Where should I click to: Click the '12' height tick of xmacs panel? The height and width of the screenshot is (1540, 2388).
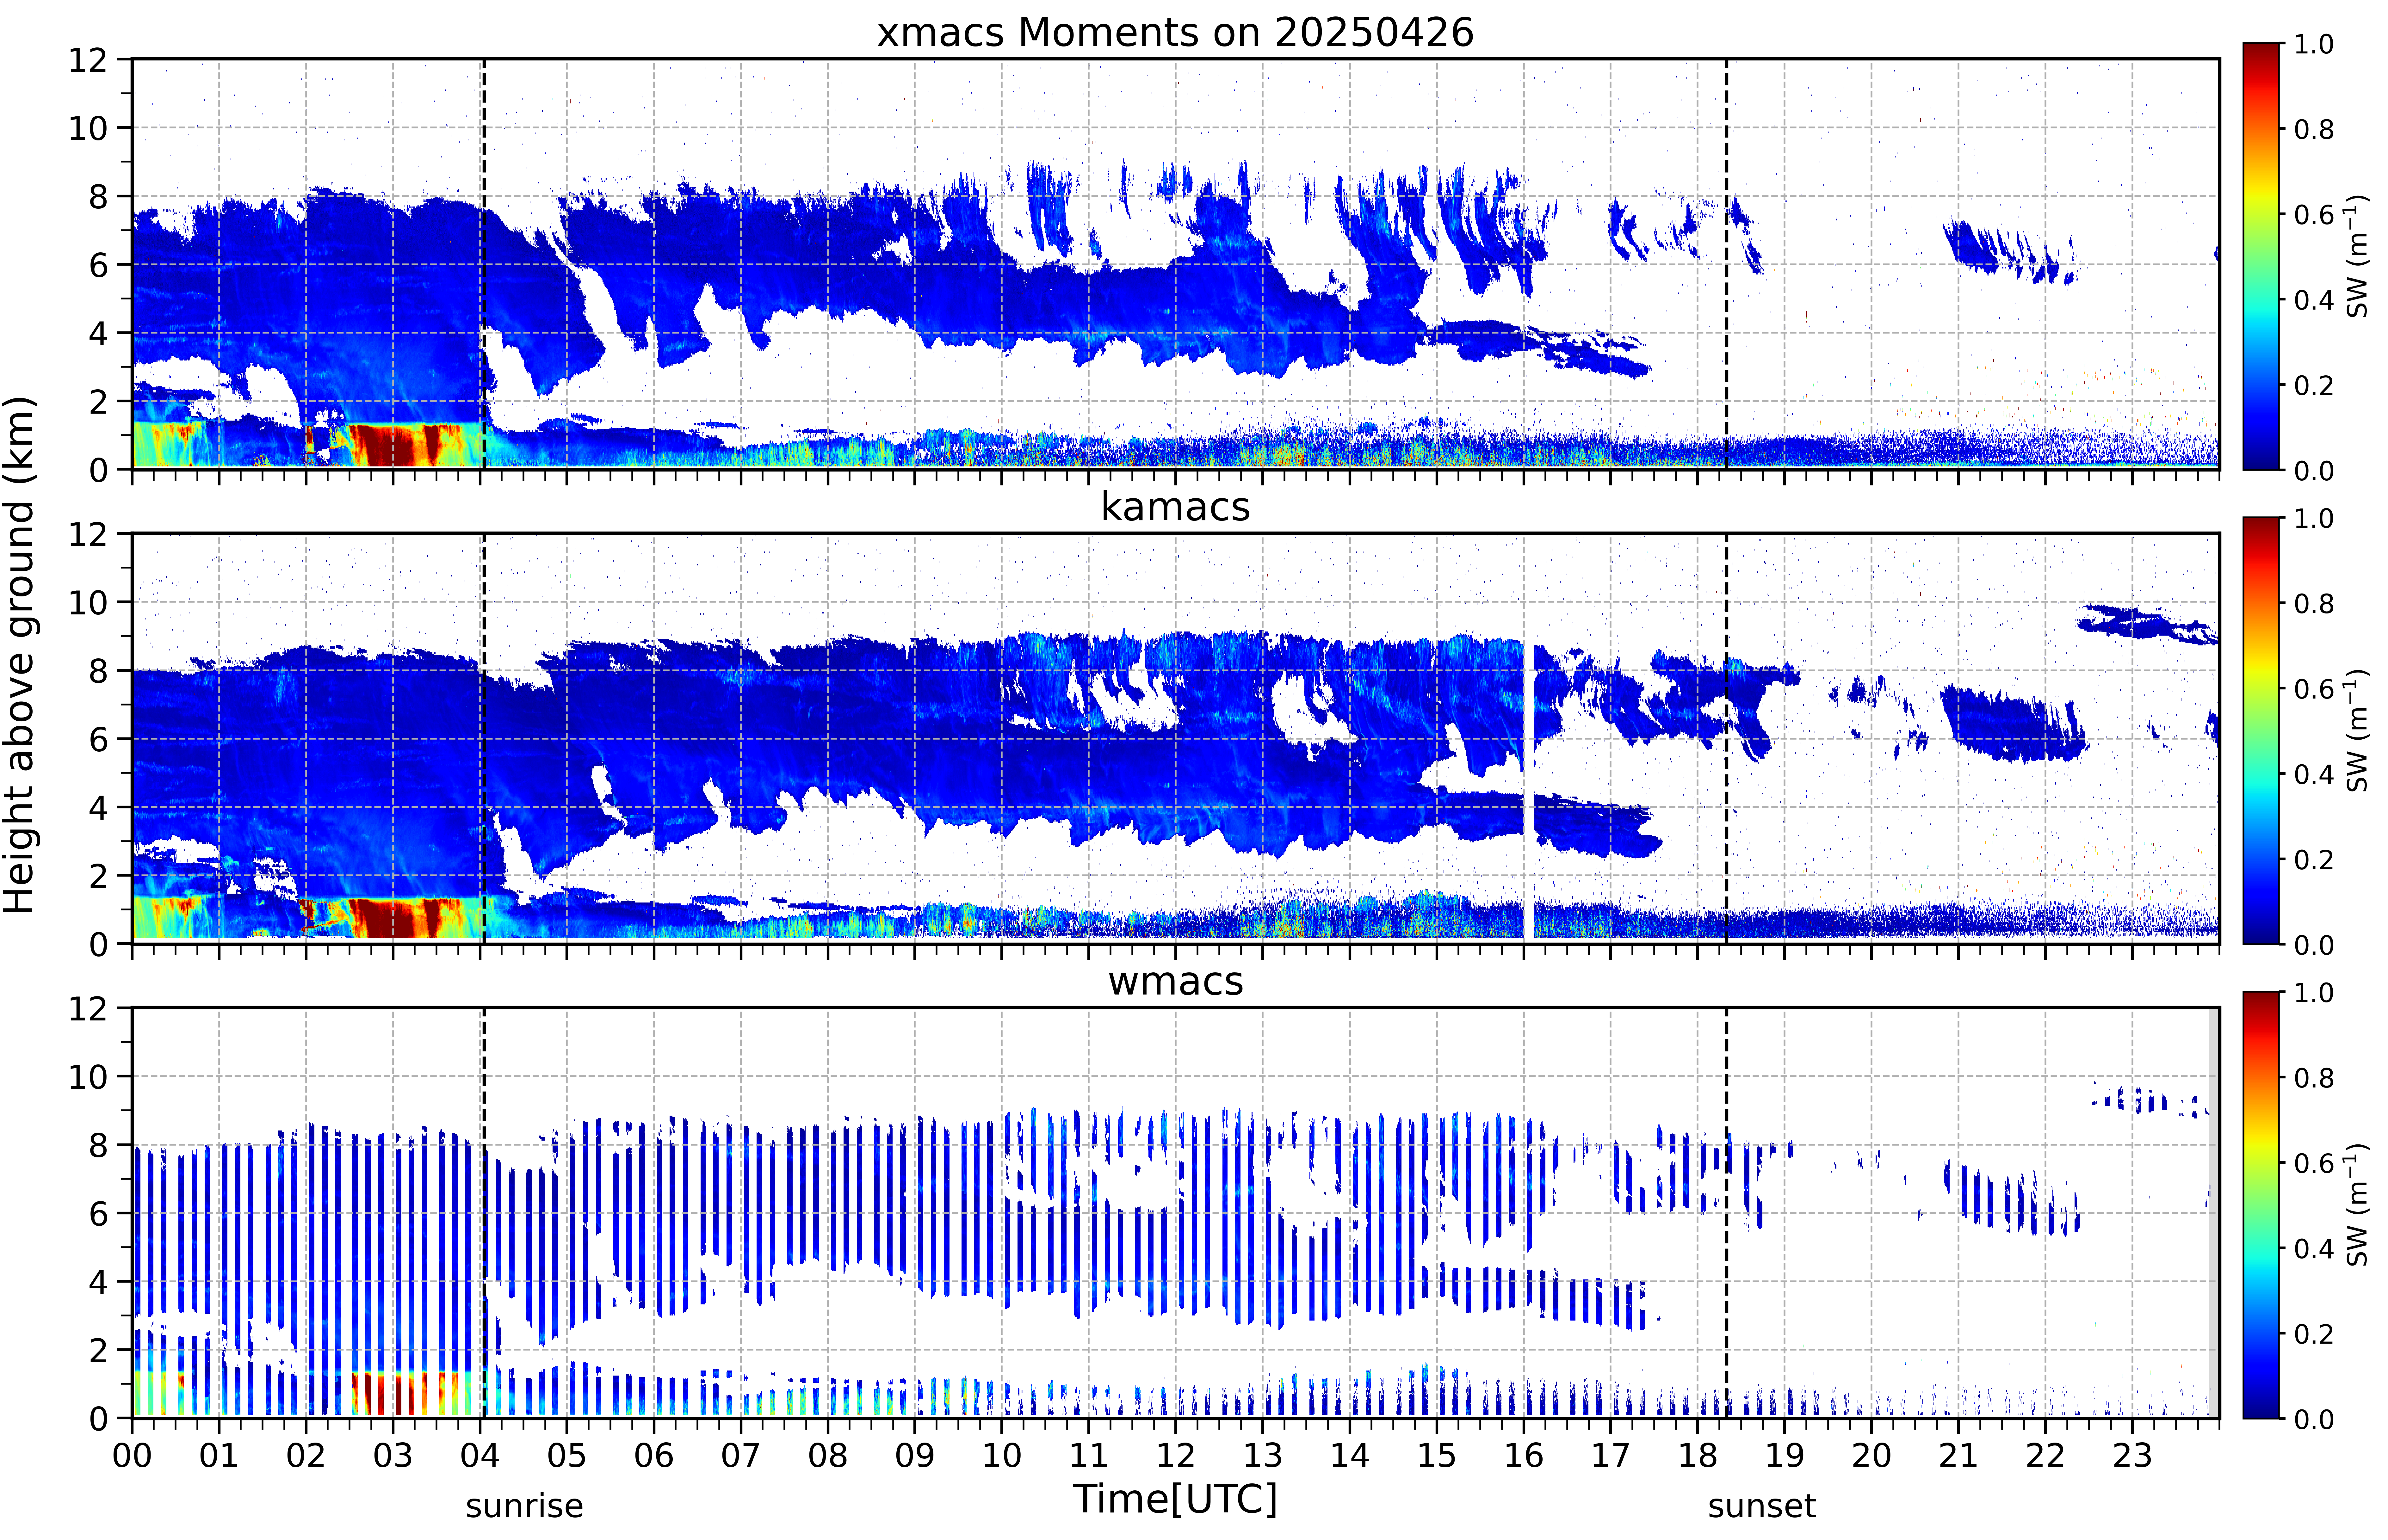pos(88,60)
